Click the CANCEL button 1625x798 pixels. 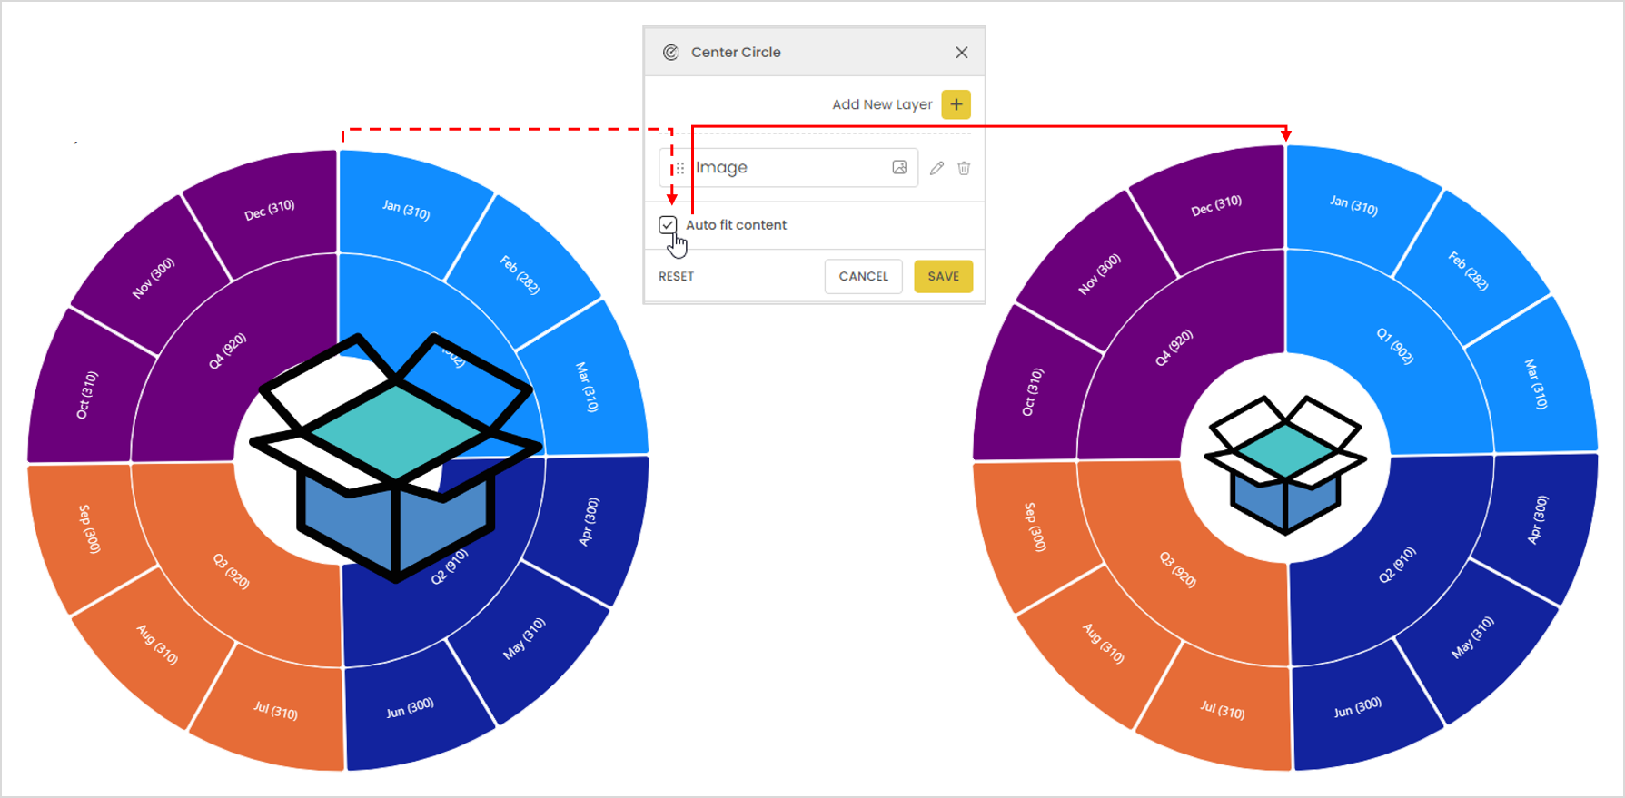tap(864, 276)
